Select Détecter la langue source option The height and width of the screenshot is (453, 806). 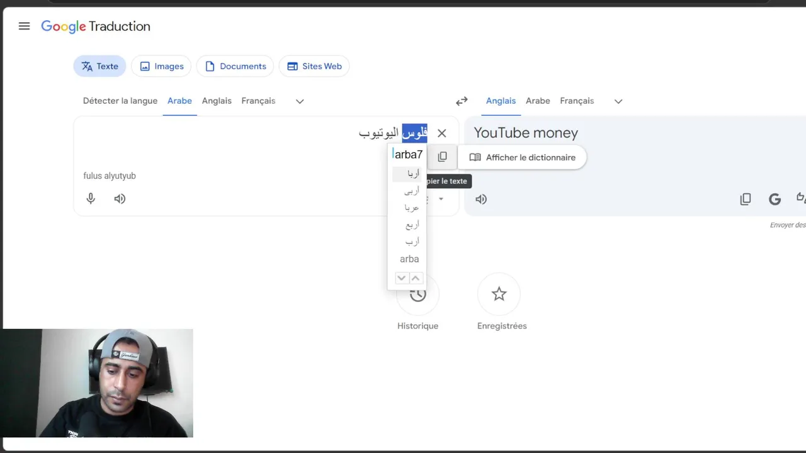click(x=120, y=101)
